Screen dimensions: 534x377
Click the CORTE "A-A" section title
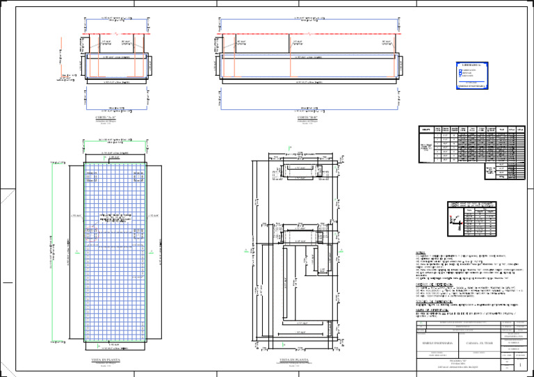[106, 117]
